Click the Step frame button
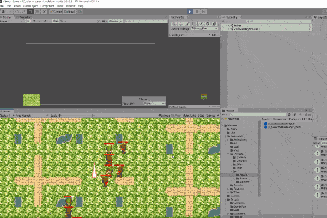Viewport: 327px width, 218px height. click(x=202, y=11)
